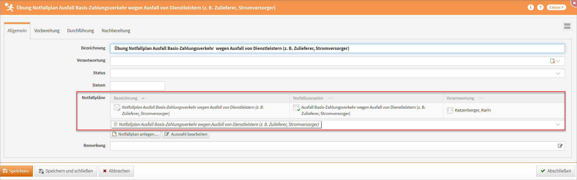Open the Durchführung tab
This screenshot has width=577, height=180.
(x=80, y=31)
